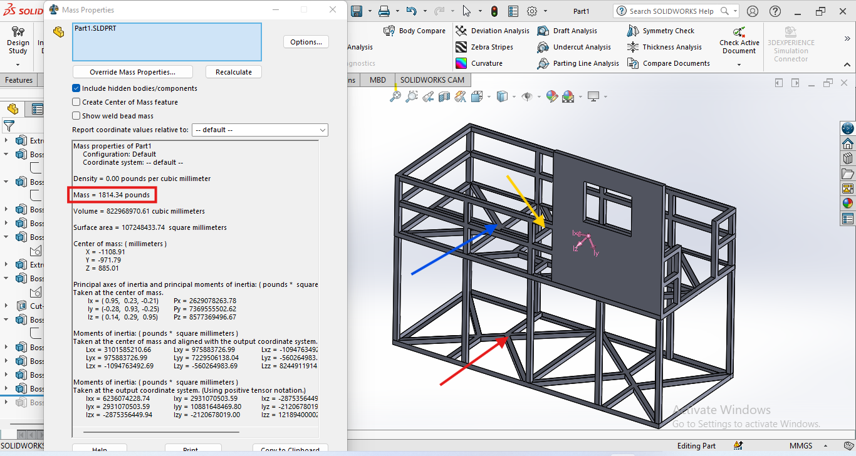Enable Create Center of Mass feature
Image resolution: width=856 pixels, height=456 pixels.
[x=76, y=102]
